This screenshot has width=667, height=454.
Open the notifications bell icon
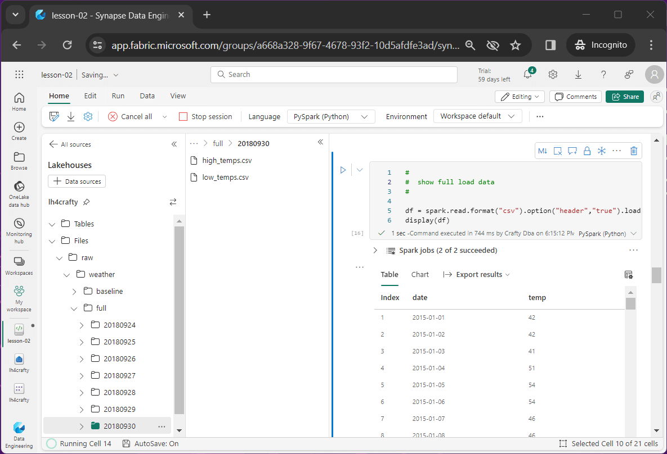(x=527, y=75)
